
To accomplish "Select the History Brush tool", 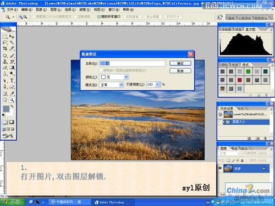I will click(12, 62).
